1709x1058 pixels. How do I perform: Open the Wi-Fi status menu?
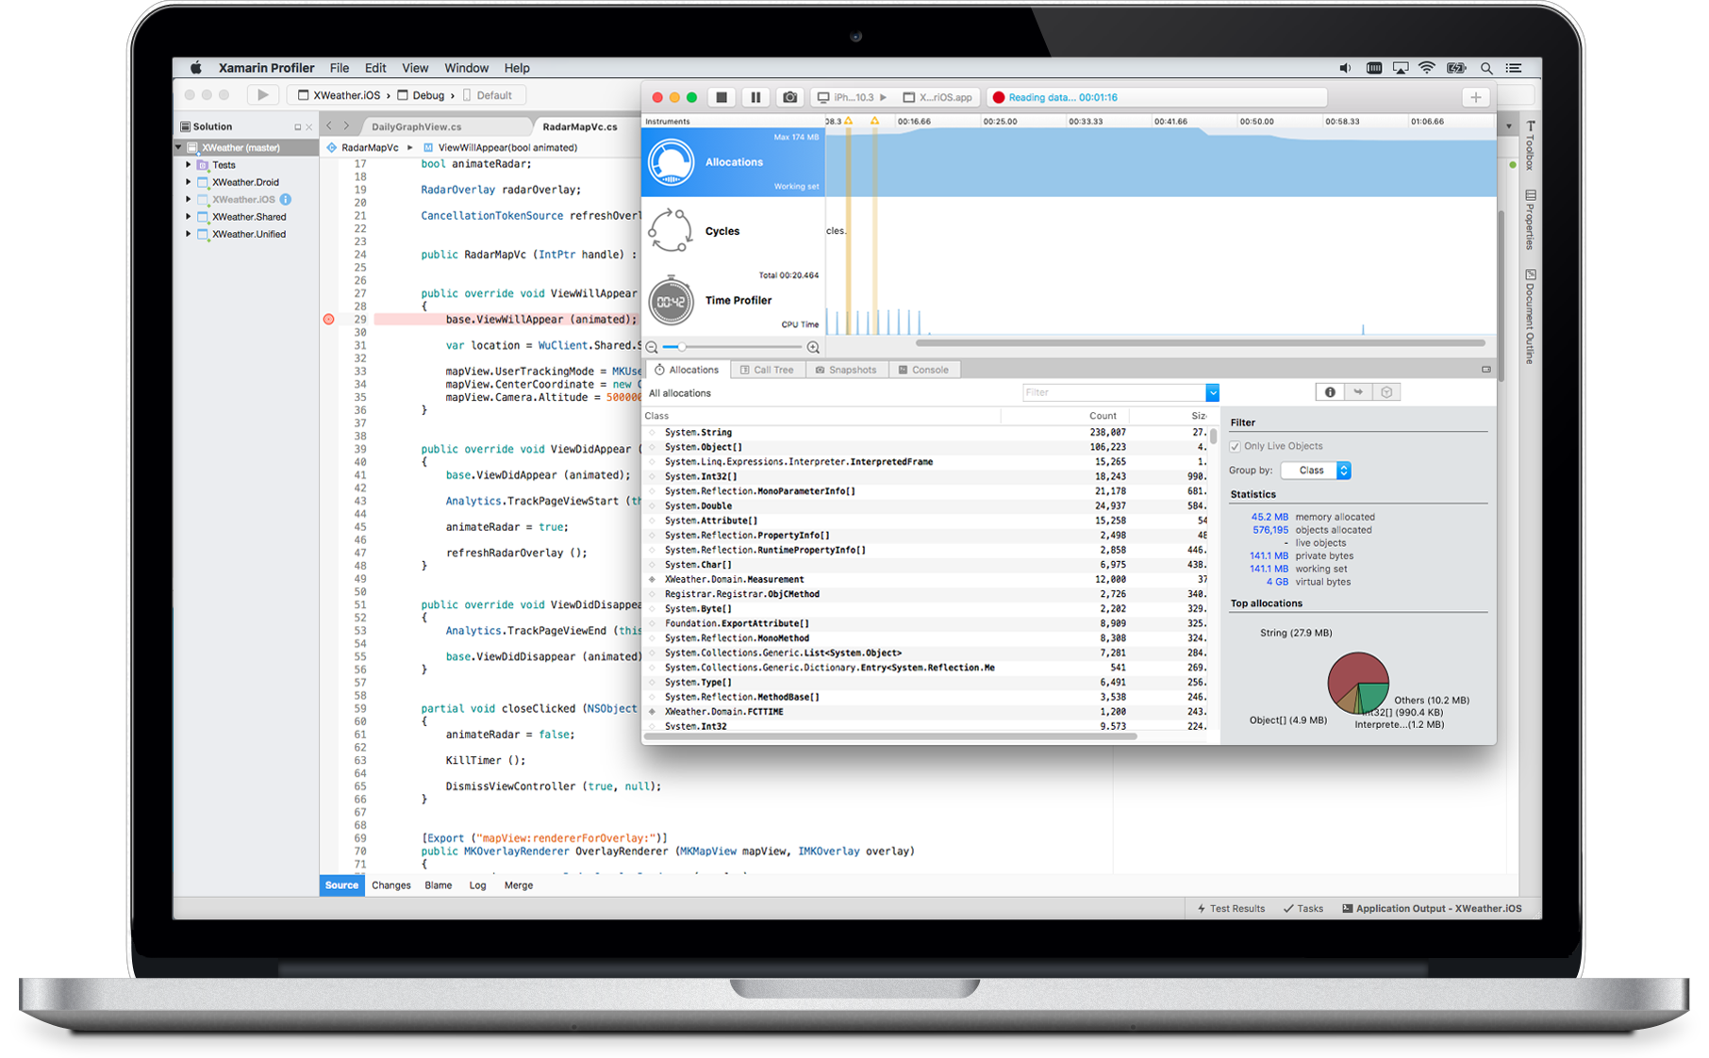(x=1427, y=68)
